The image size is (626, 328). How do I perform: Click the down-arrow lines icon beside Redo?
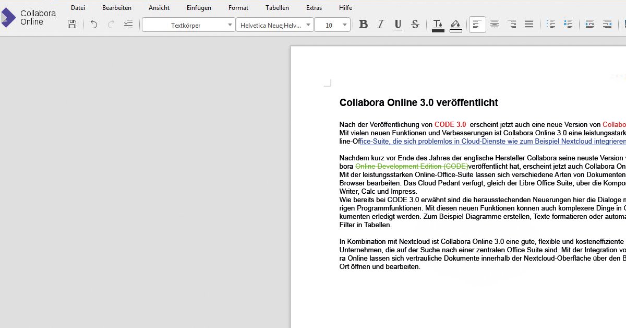pyautogui.click(x=128, y=25)
